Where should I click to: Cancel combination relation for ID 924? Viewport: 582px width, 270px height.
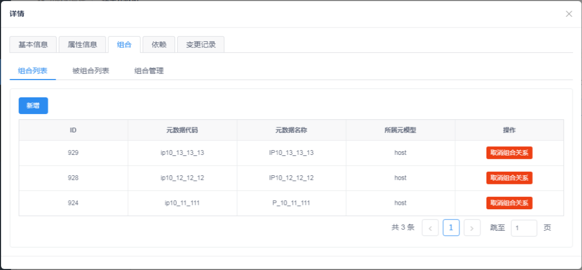click(509, 203)
